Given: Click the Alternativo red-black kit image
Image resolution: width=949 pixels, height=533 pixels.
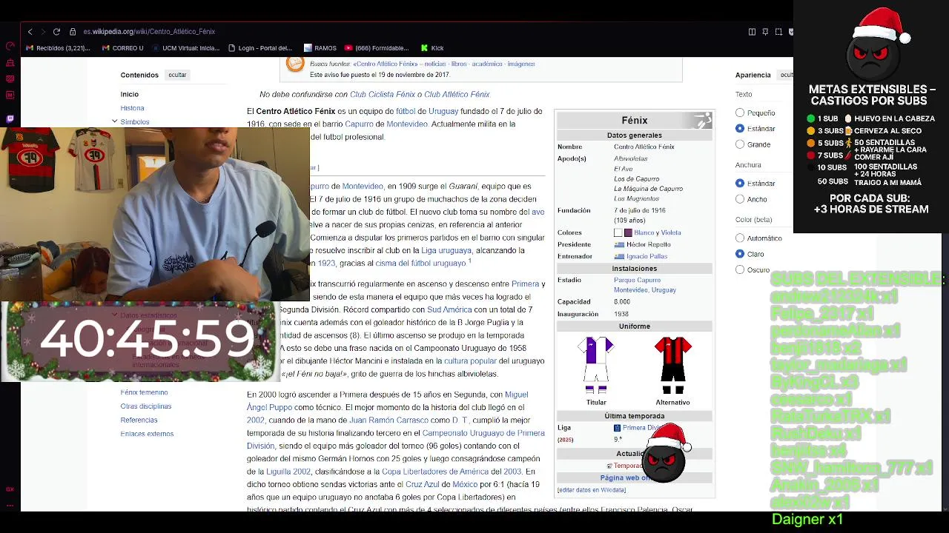Looking at the screenshot, I should [x=672, y=366].
